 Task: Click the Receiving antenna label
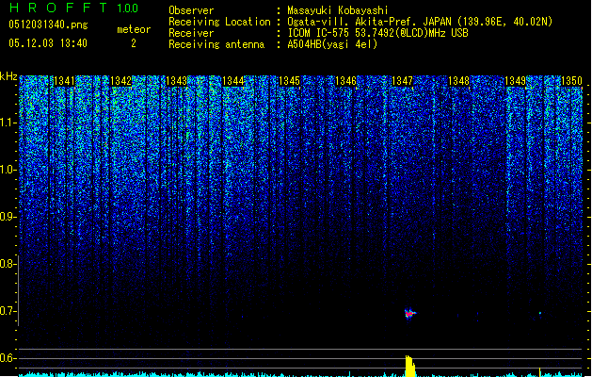coord(216,44)
